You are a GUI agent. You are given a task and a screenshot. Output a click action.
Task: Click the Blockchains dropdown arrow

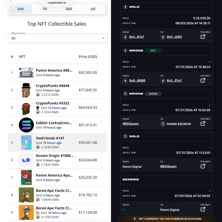tap(103, 39)
